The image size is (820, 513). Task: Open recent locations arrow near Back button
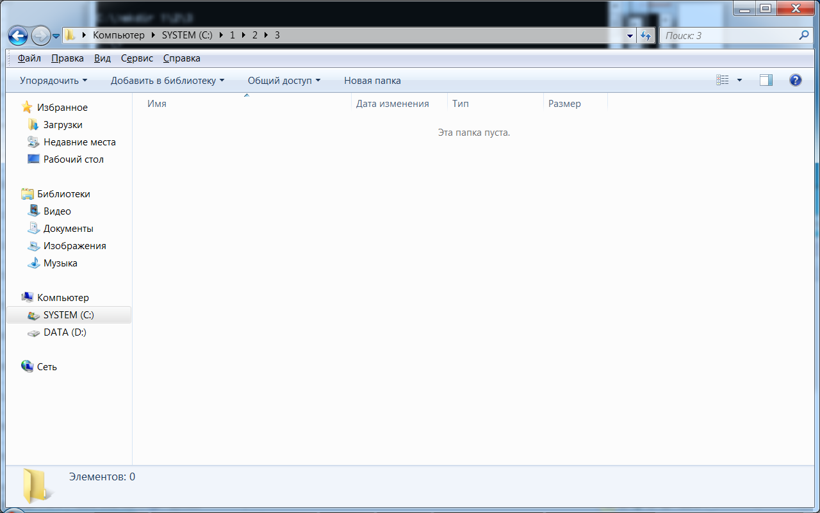click(56, 36)
